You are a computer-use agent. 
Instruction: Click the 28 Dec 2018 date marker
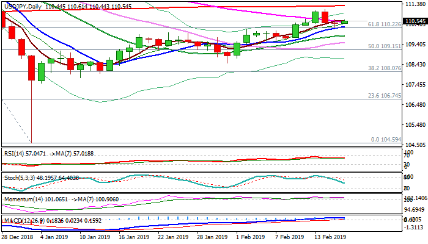point(18,237)
